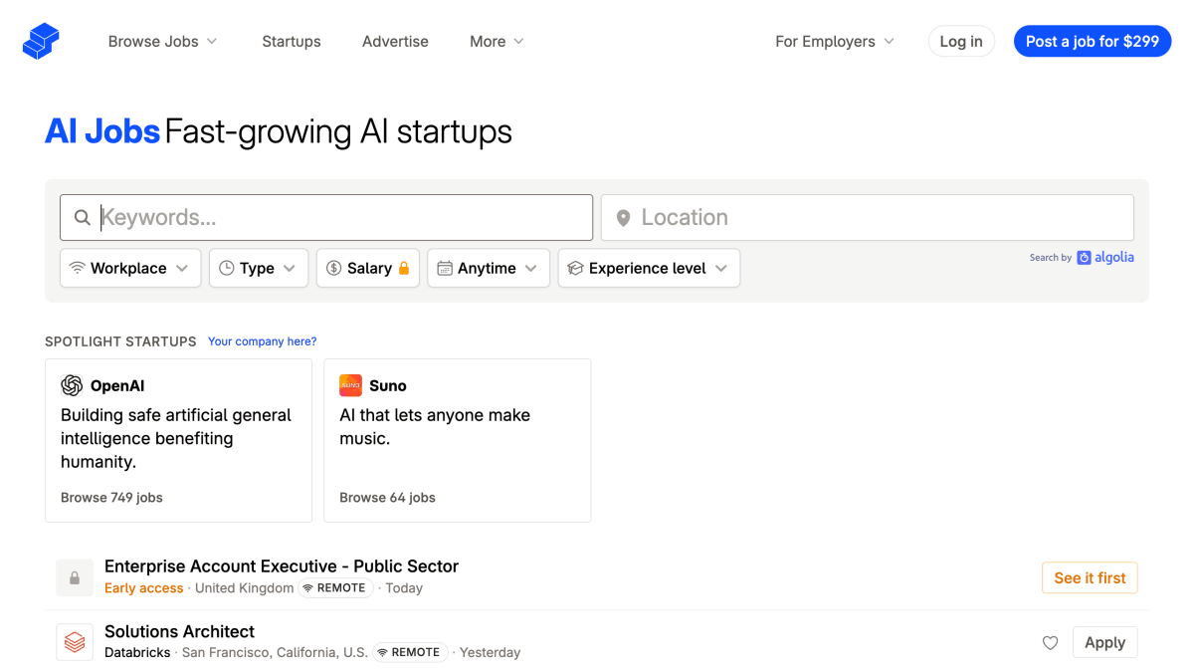This screenshot has height=672, width=1194.
Task: Click See it first button
Action: [x=1090, y=577]
